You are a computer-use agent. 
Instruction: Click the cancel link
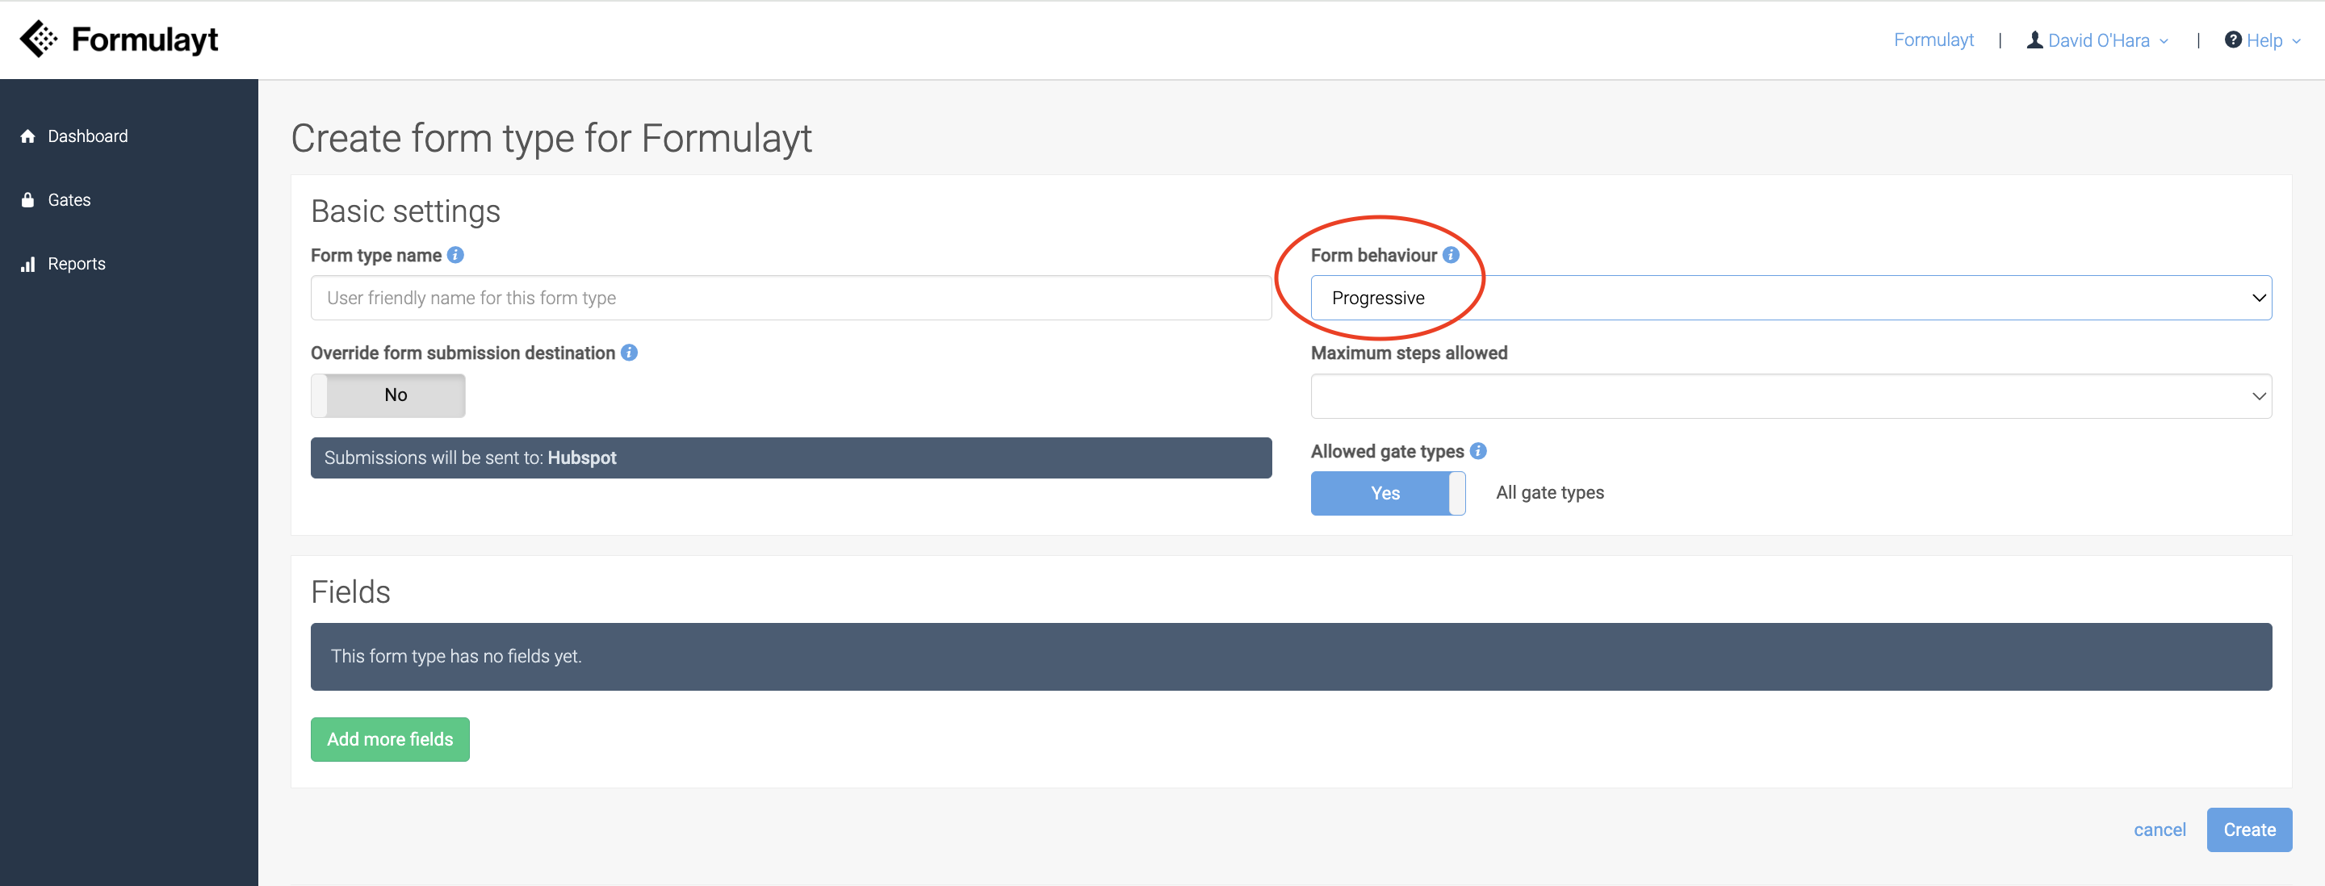click(2159, 830)
